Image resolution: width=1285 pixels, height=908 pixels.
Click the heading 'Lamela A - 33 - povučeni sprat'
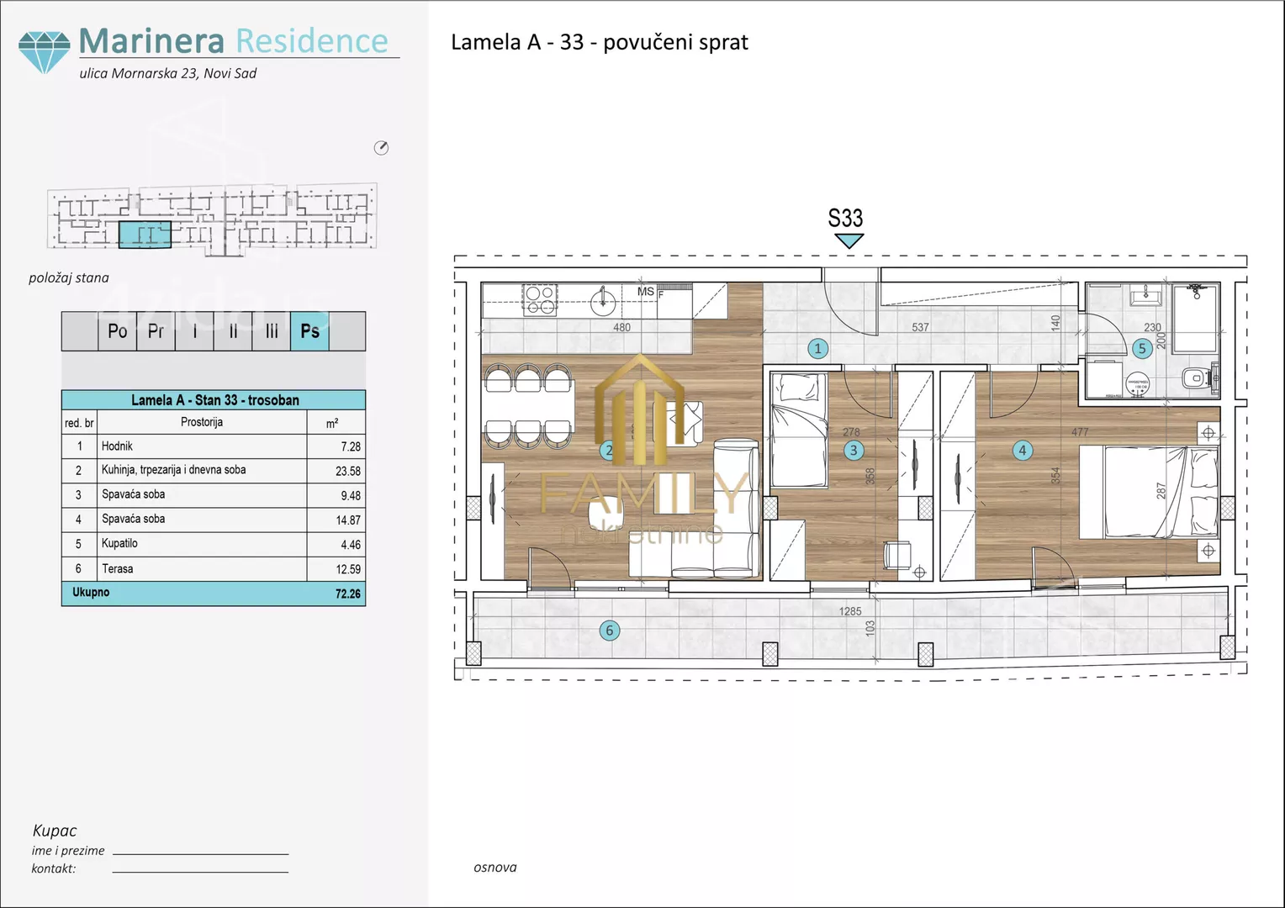pos(600,42)
